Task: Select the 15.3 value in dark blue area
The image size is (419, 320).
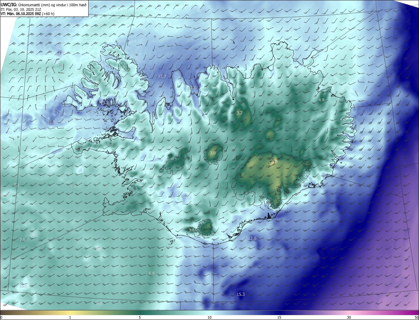Action: [241, 294]
